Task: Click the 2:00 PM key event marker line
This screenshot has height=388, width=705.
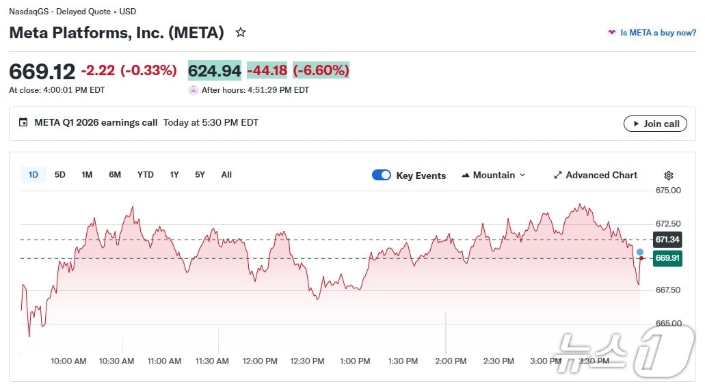Action: click(x=447, y=331)
